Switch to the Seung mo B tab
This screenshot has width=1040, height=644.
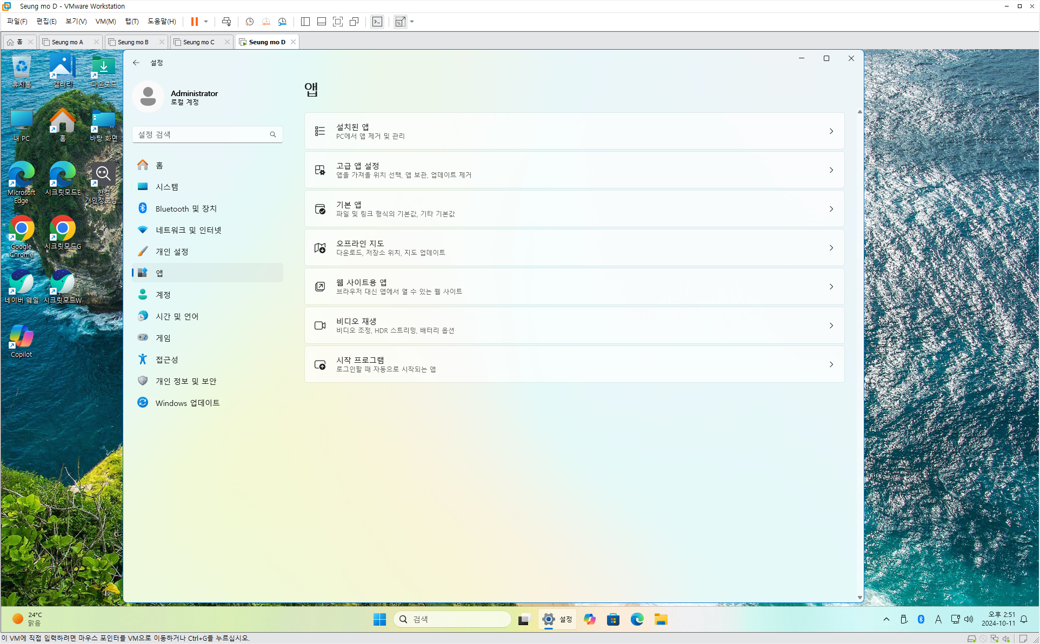[133, 42]
